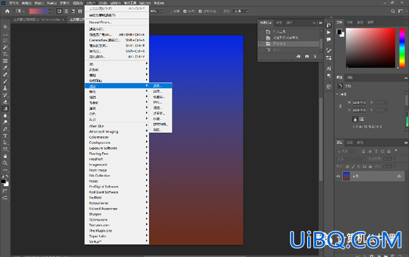Open the gradient Method dropdown
409x257 pixels.
241,11
